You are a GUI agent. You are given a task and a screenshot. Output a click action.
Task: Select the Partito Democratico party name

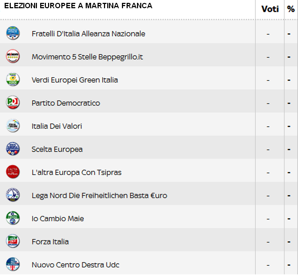[66, 103]
